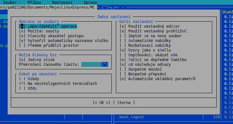Toggle Točící se dopředné lomítko
This screenshot has width=233, height=124.
[x=153, y=60]
